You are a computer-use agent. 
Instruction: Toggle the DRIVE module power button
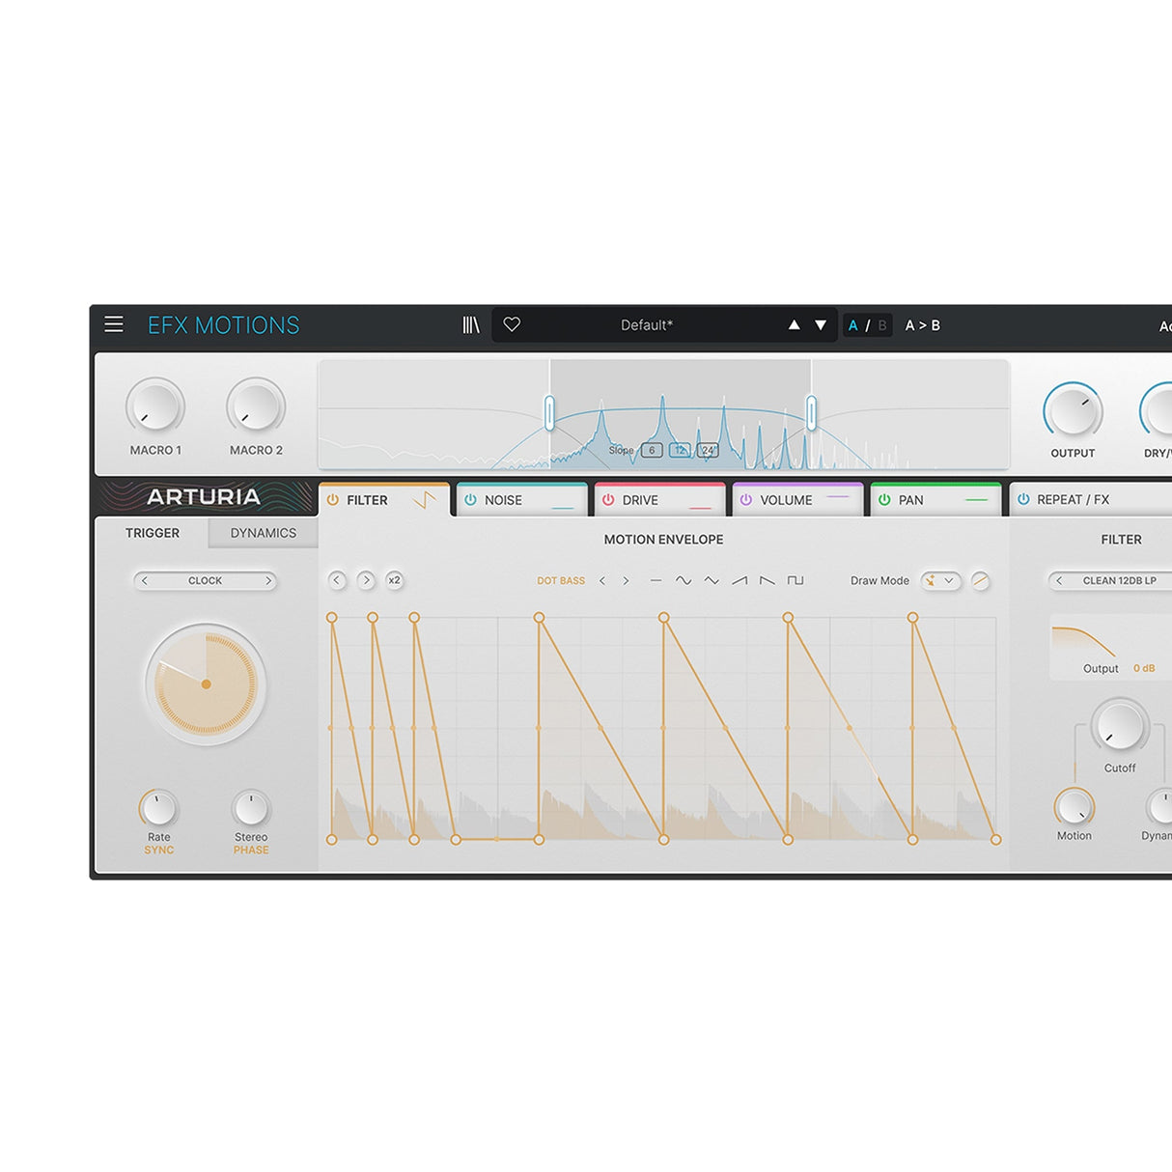click(x=608, y=500)
